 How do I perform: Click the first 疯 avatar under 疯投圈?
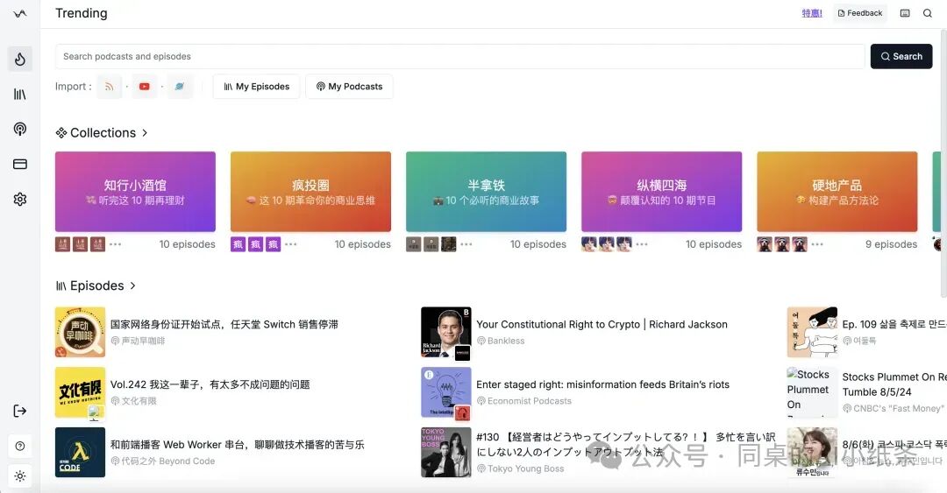pyautogui.click(x=238, y=244)
